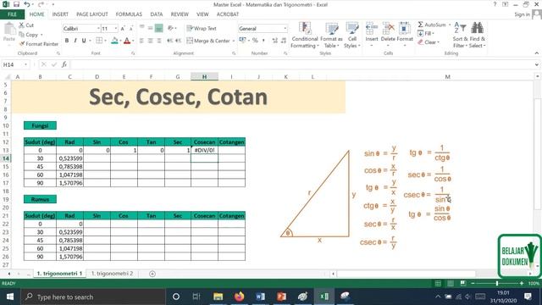This screenshot has width=542, height=305.
Task: Click the taskbar search box
Action: [93, 297]
